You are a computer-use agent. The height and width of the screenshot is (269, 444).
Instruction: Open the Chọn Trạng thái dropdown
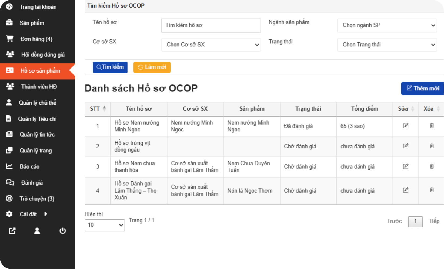[387, 45]
